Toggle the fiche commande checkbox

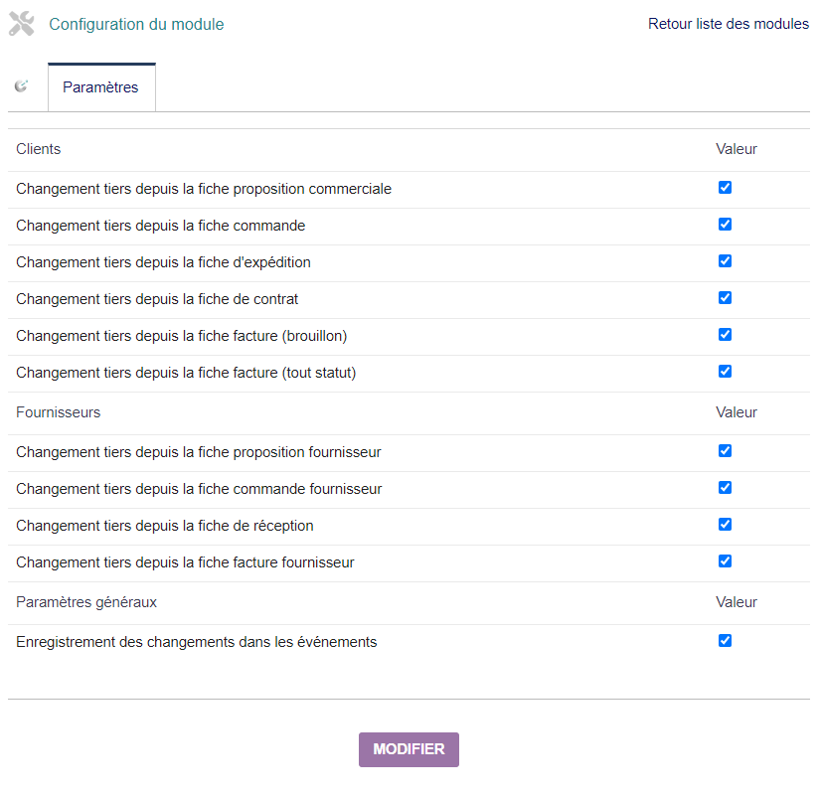[x=725, y=224]
